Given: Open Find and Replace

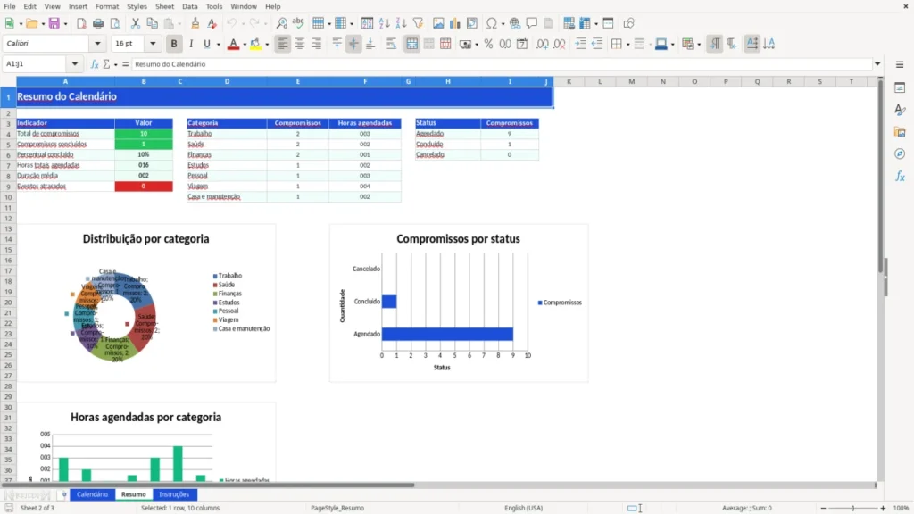Looking at the screenshot, I should click(x=281, y=23).
